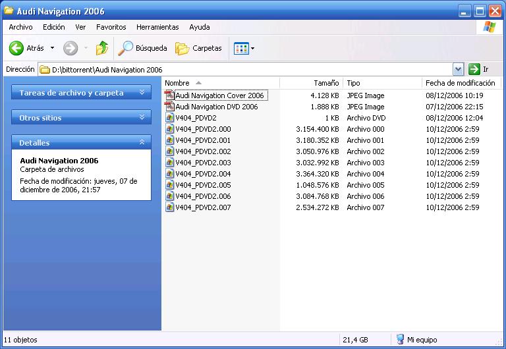Click the title bar folder icon
Image resolution: width=506 pixels, height=349 pixels.
point(9,11)
